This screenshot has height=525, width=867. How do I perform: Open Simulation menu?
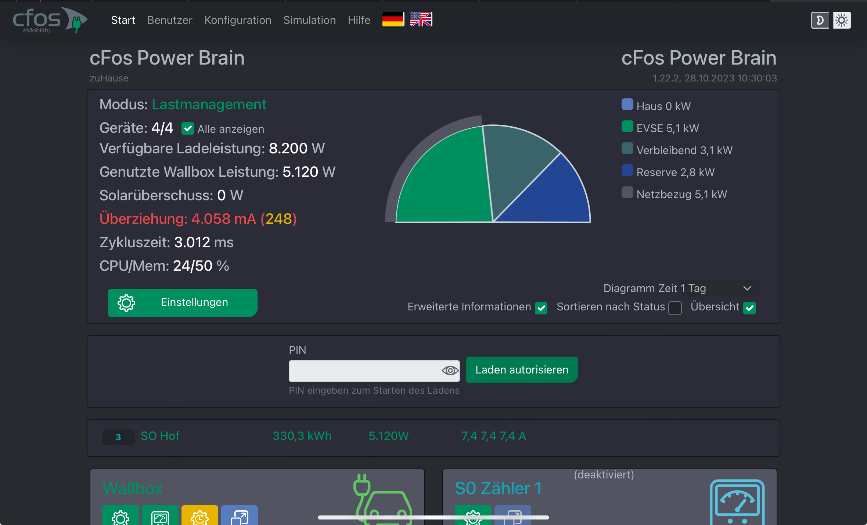tap(309, 20)
